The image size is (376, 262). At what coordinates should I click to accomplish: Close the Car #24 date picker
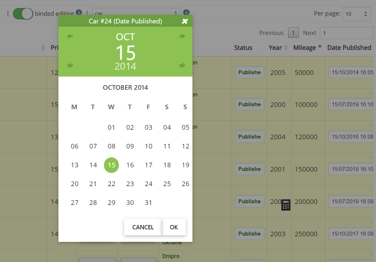click(185, 21)
